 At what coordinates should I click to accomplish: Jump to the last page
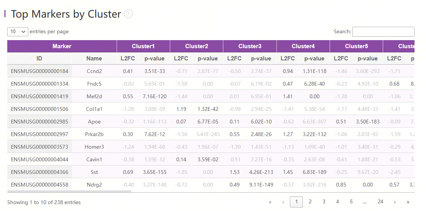(x=408, y=202)
